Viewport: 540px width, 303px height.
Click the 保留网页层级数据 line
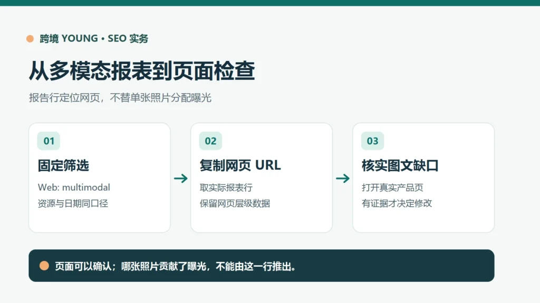tap(235, 204)
